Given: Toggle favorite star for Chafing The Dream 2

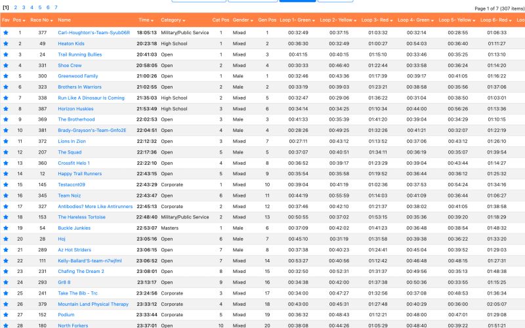Looking at the screenshot, I should click(6, 272).
